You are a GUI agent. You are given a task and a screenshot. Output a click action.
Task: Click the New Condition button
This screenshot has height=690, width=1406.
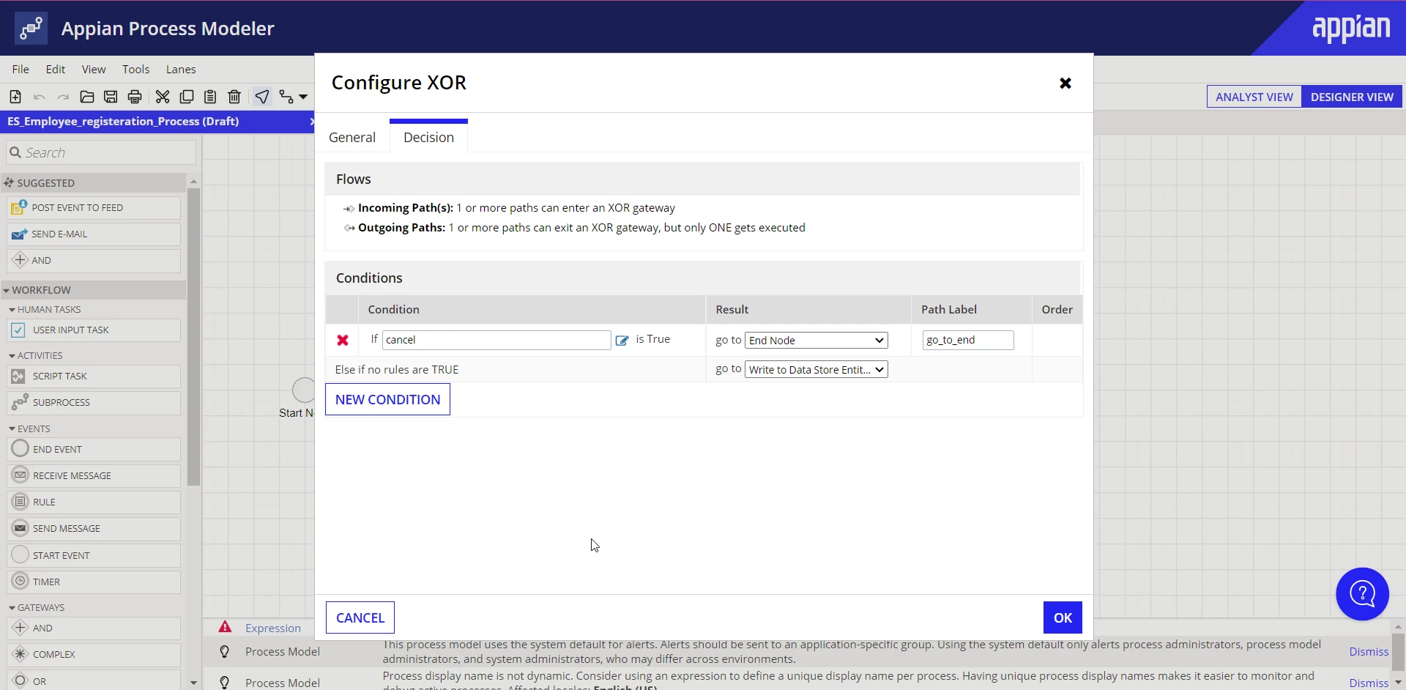pos(387,400)
